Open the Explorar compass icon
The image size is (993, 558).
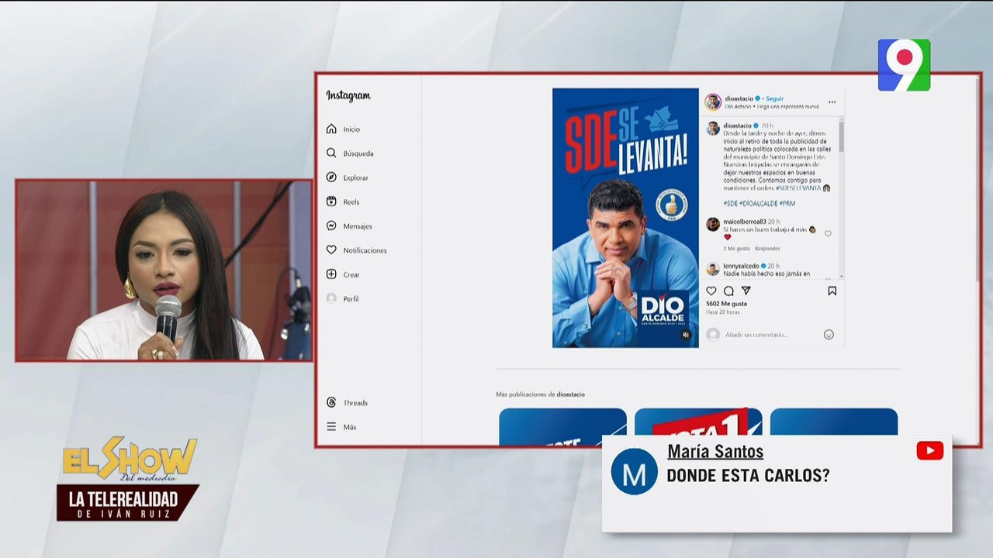(331, 177)
